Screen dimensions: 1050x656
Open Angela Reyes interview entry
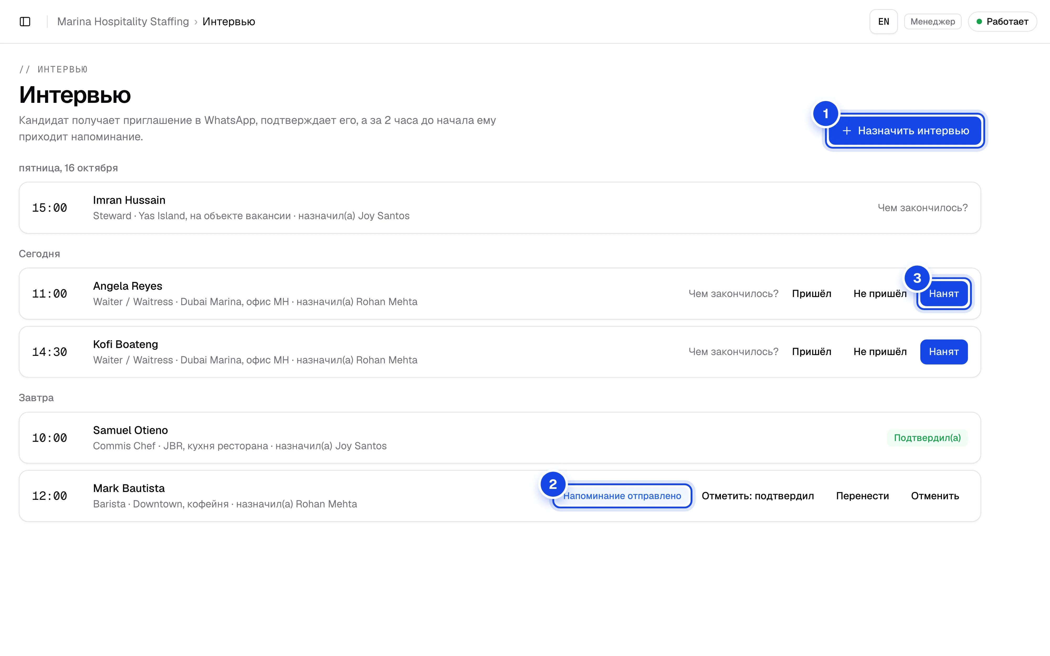tap(500, 294)
